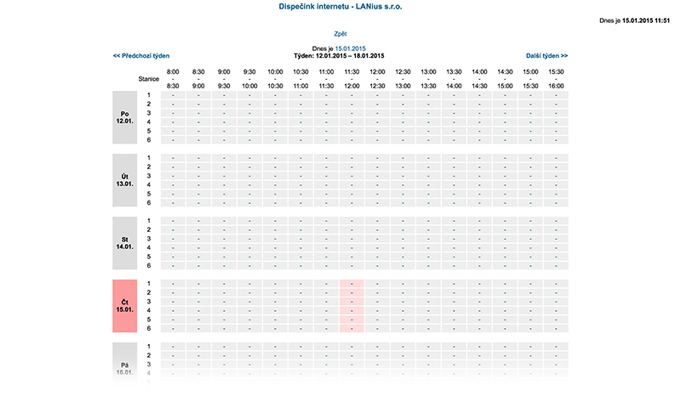The image size is (681, 396).
Task: Select Út 13.01. station 2 slot 11:00-11:30
Action: click(326, 167)
